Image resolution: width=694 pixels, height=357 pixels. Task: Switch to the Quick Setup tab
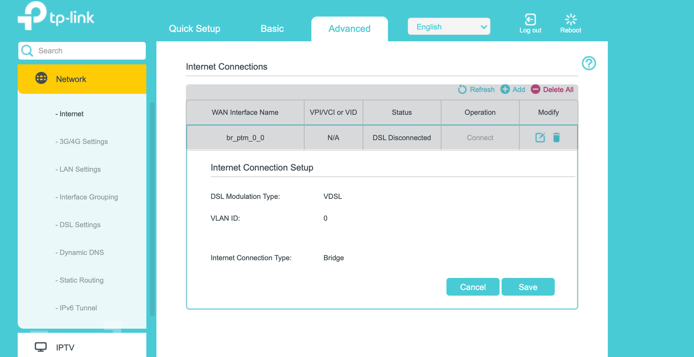(x=194, y=29)
